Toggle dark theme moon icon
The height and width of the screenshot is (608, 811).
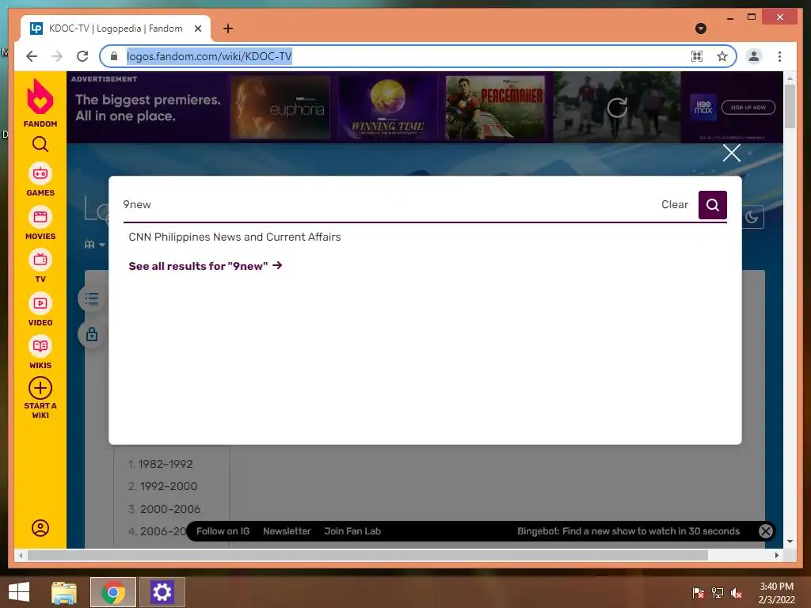[x=752, y=217]
